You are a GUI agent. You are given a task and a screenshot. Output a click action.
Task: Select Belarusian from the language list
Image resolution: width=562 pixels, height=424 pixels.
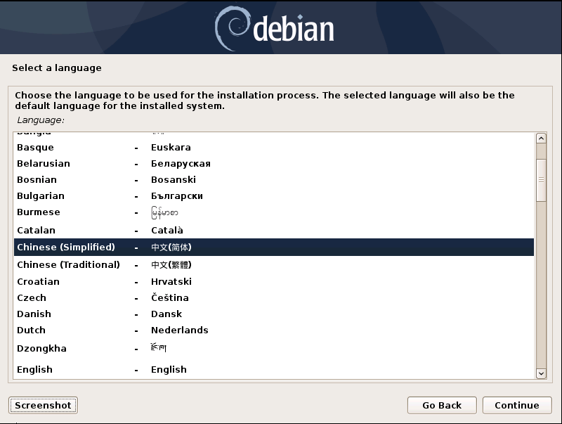click(x=274, y=164)
